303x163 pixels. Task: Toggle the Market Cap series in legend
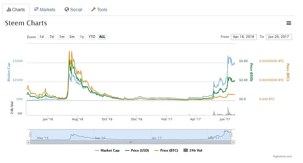coord(107,150)
